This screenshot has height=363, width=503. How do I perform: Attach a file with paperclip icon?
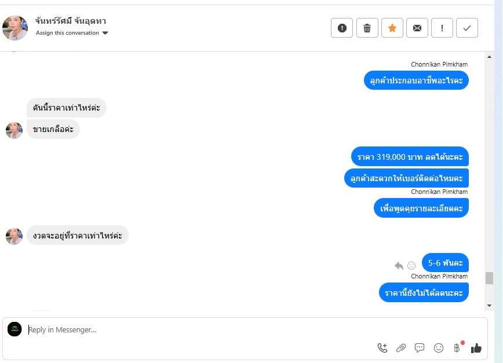pyautogui.click(x=401, y=348)
